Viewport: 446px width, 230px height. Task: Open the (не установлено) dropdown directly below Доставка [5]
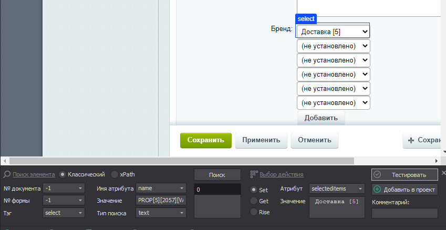click(334, 46)
